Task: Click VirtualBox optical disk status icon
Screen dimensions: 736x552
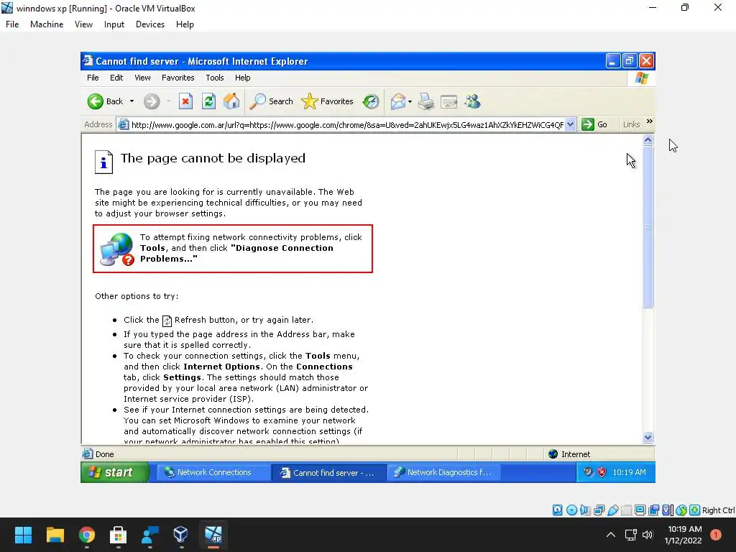Action: (x=571, y=510)
